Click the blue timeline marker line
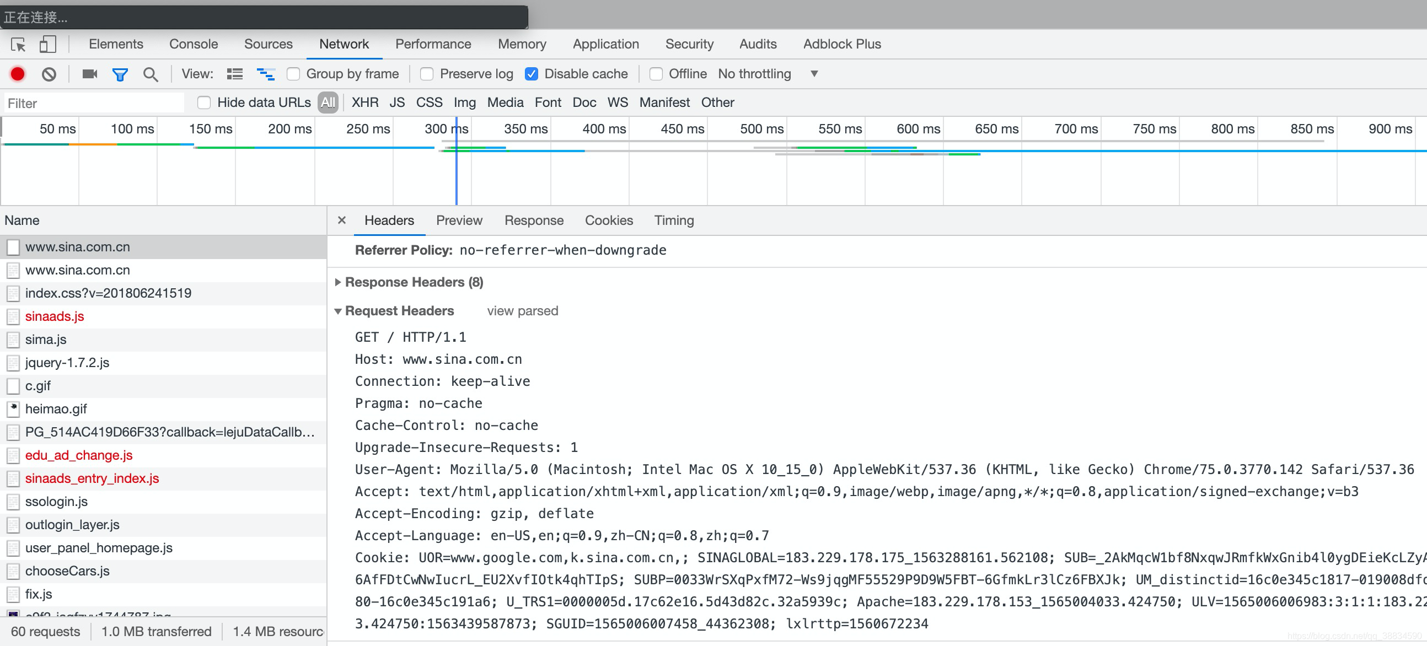 457,160
